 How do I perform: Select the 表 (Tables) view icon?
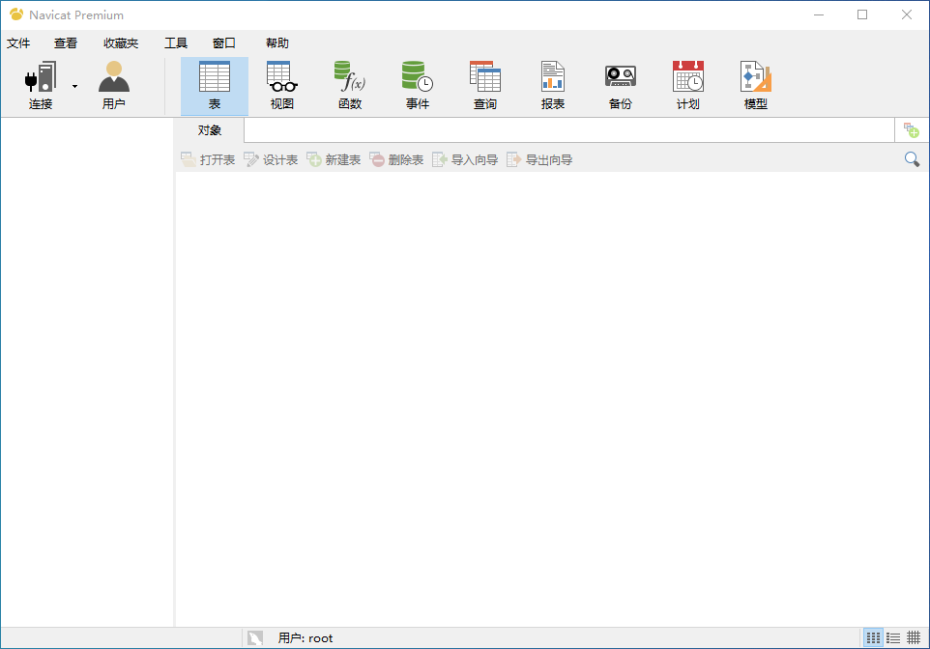pyautogui.click(x=215, y=84)
